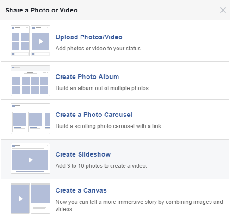The height and width of the screenshot is (220, 230).
Task: Click the Canvas immersive story description text
Action: click(139, 206)
